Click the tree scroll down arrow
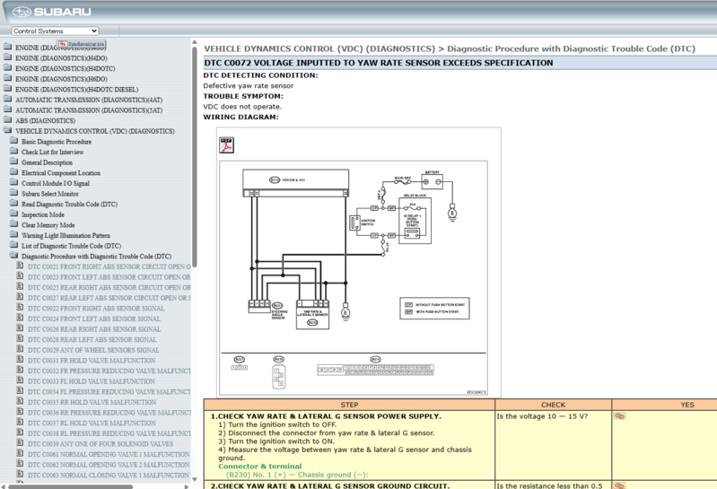The width and height of the screenshot is (717, 489). click(x=195, y=479)
